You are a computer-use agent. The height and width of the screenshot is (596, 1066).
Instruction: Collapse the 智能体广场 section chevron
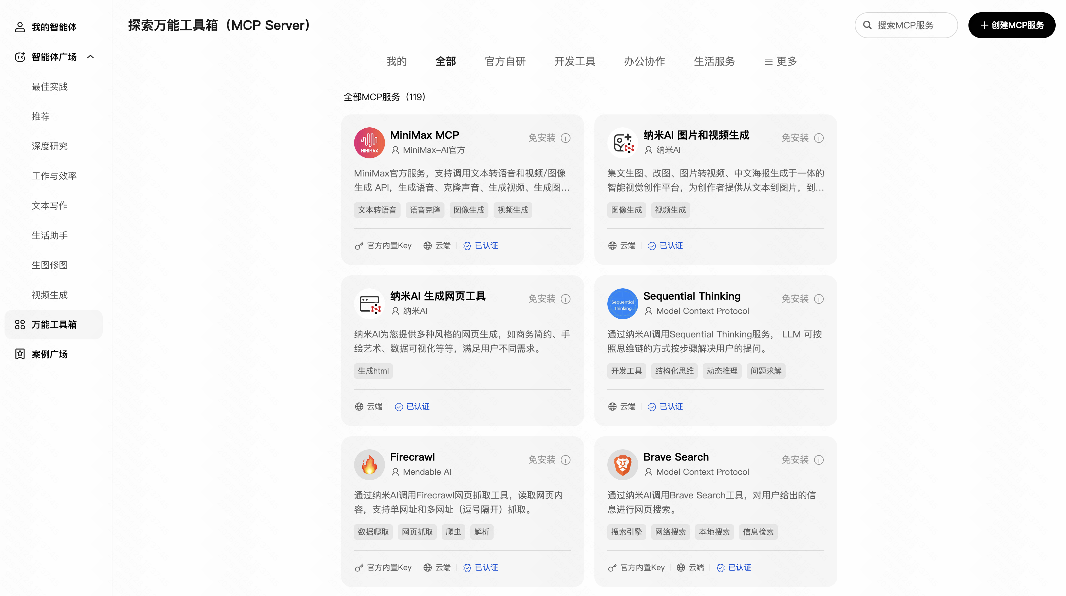tap(91, 57)
